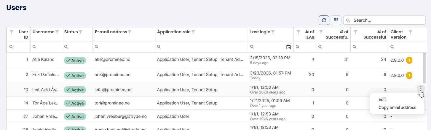Click the E-mail address filter icon

[130, 32]
